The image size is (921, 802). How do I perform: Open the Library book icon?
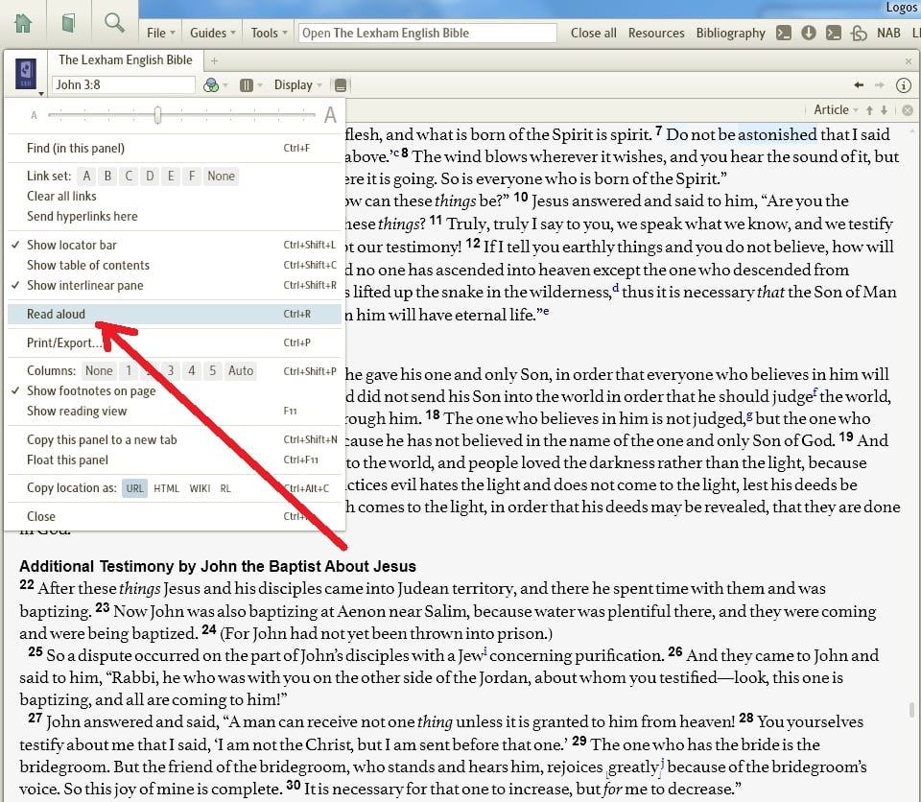[68, 23]
